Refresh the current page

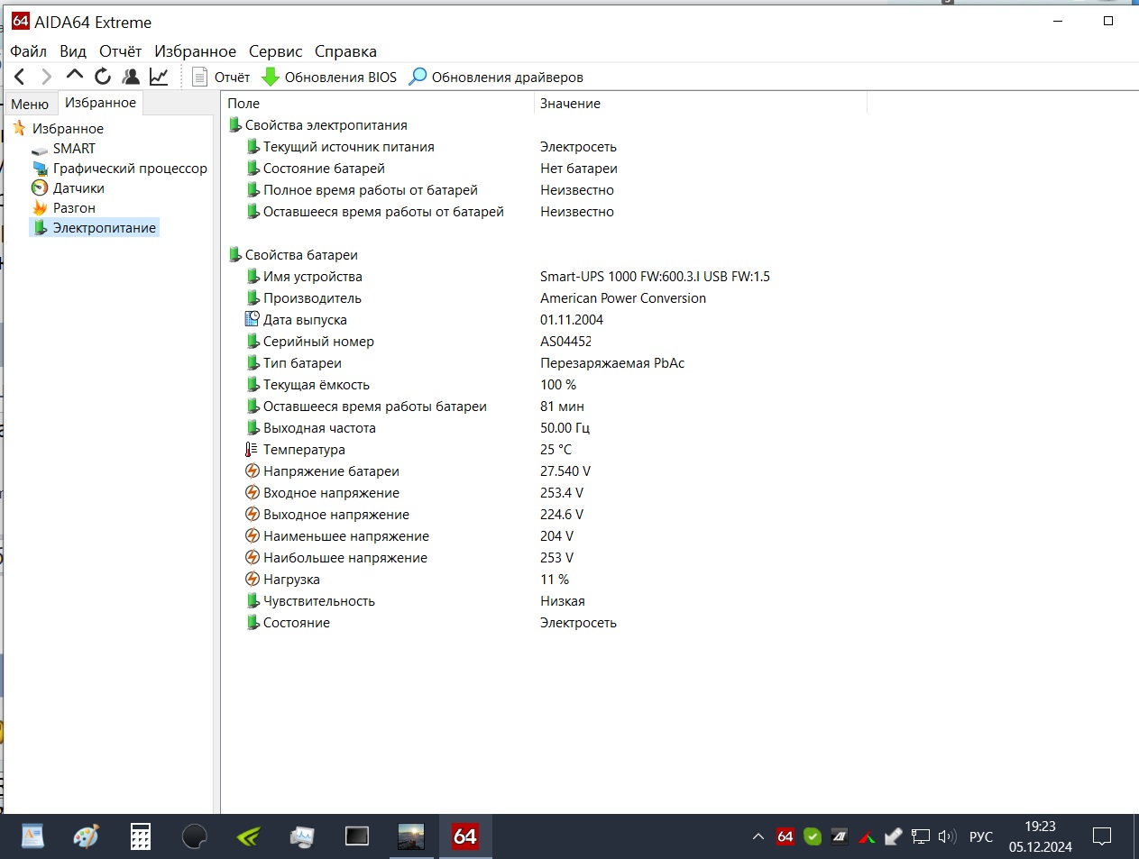(103, 77)
